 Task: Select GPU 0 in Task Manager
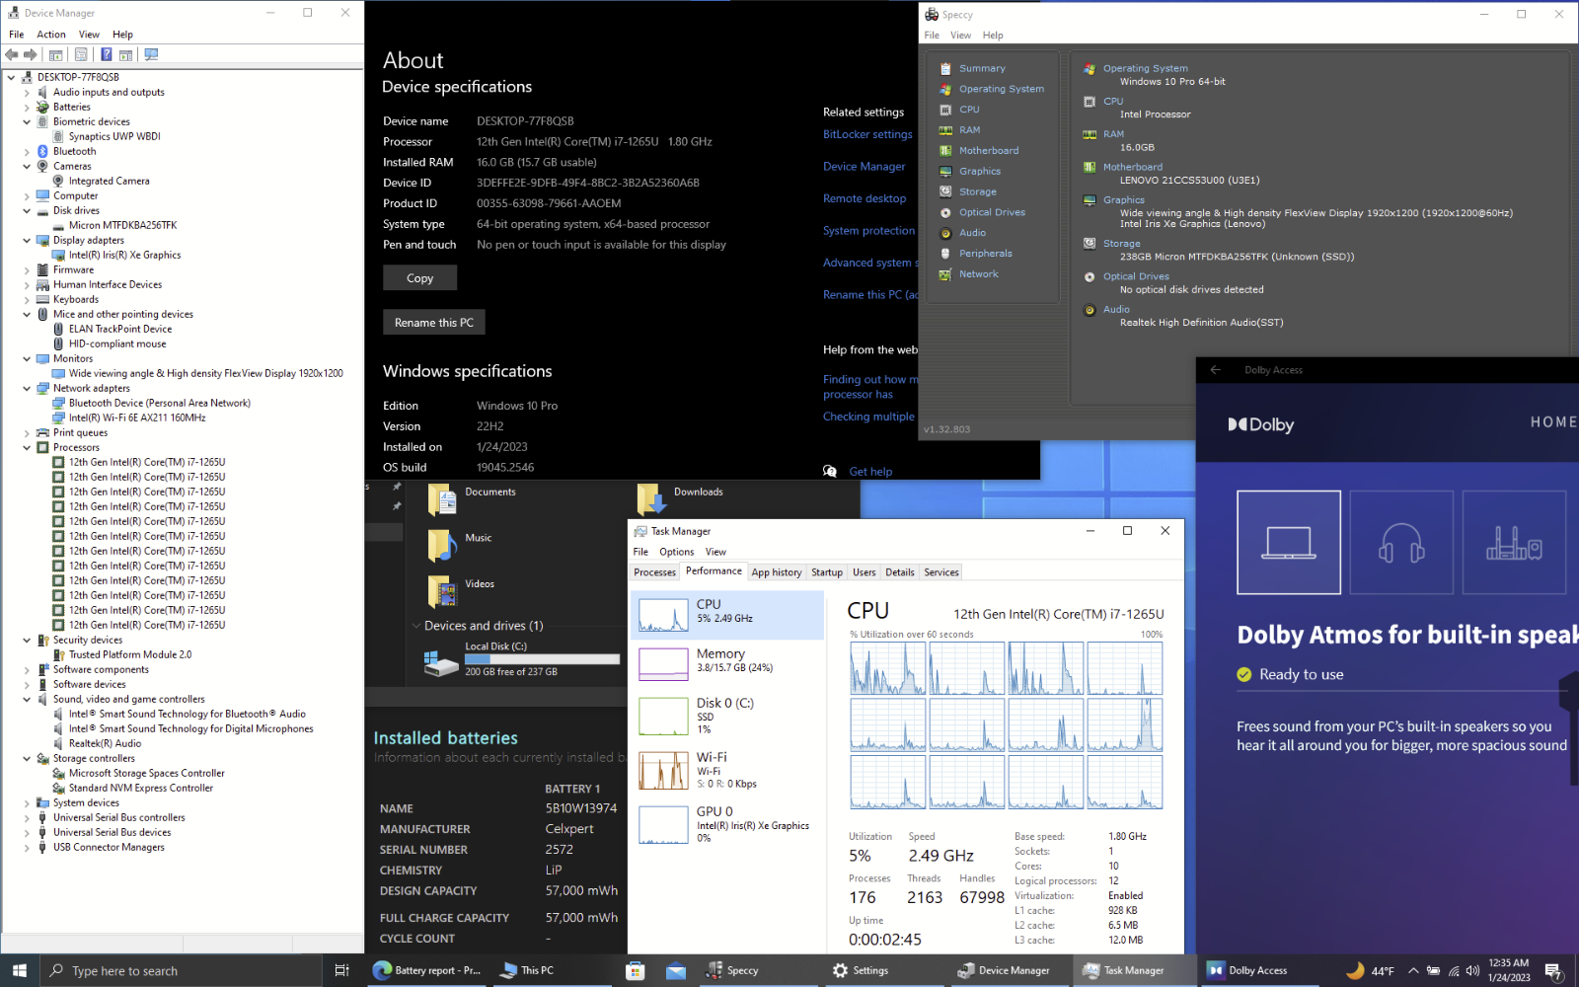tap(727, 825)
